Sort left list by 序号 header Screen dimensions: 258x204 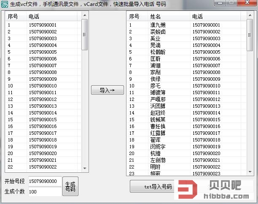16,16
